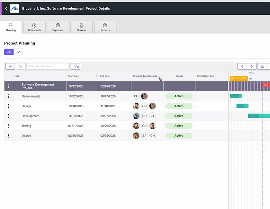Sort by End Date column header
270x209 pixels.
[105, 76]
